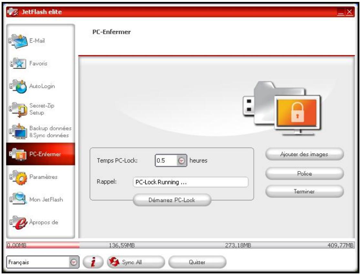This screenshot has width=360, height=274.
Task: Open the Paramètres section
Action: click(x=40, y=177)
